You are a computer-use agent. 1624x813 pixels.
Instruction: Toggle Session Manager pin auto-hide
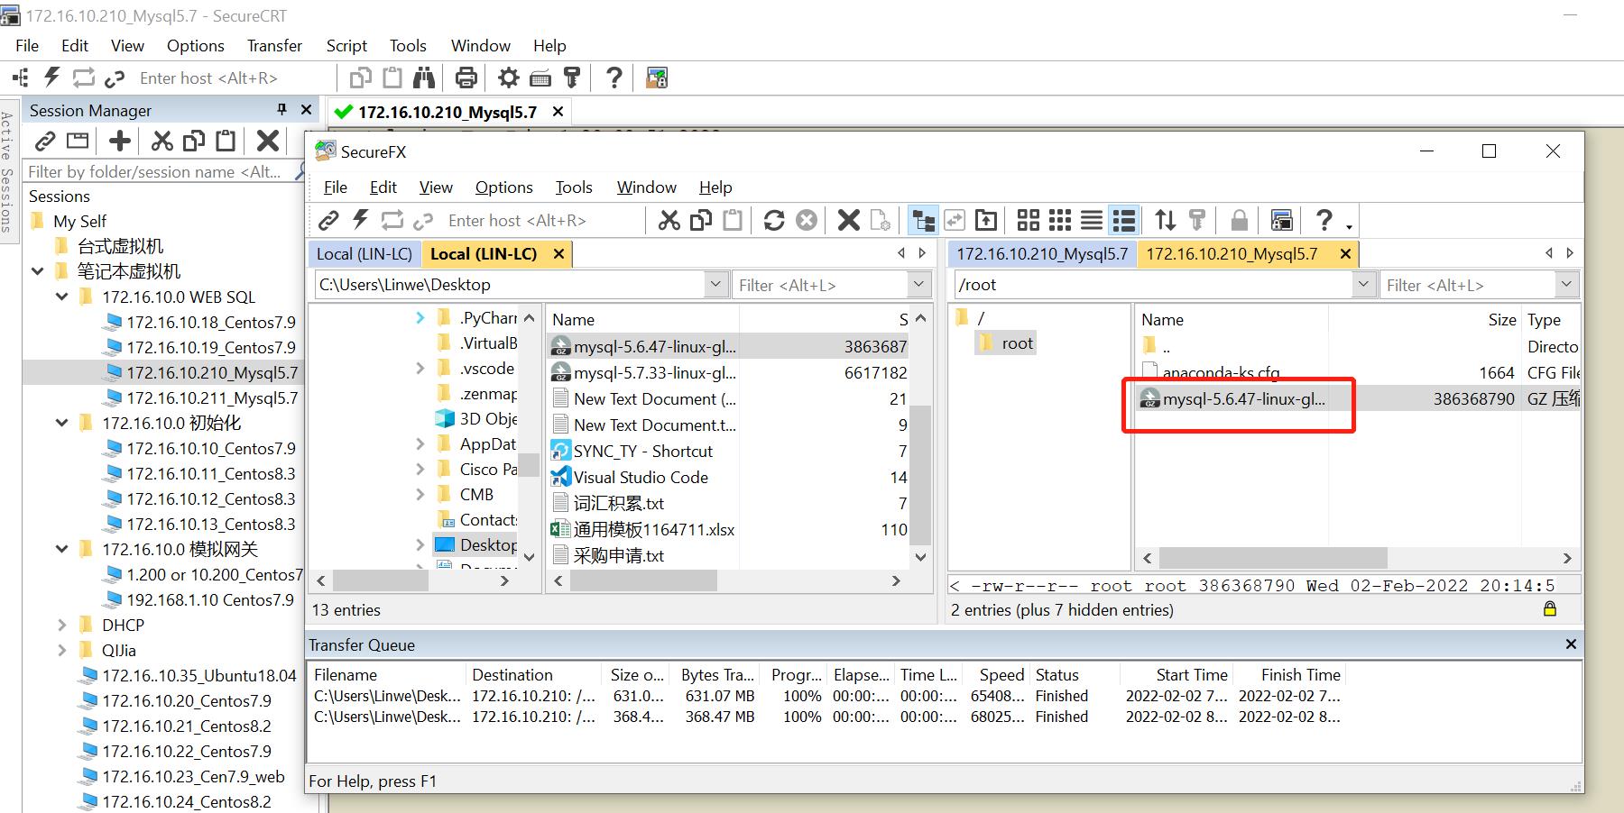click(x=281, y=109)
